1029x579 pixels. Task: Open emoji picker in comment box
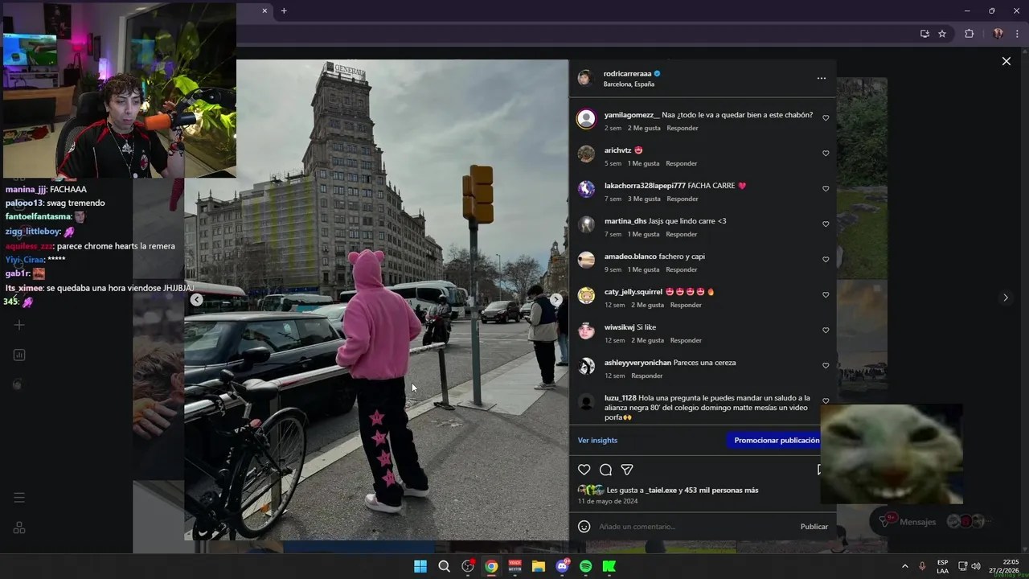(x=584, y=527)
